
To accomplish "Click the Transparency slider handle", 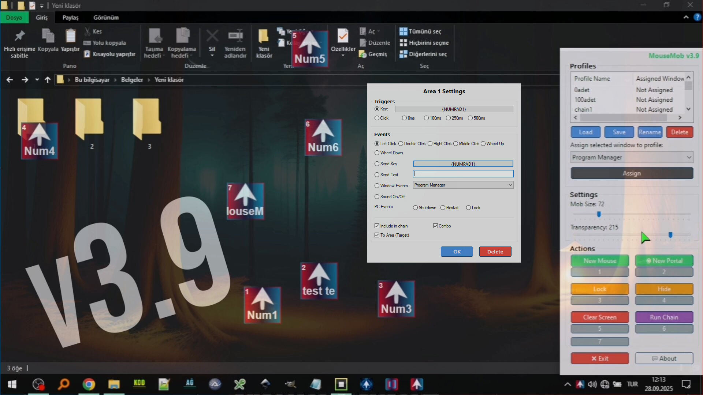I will point(670,235).
